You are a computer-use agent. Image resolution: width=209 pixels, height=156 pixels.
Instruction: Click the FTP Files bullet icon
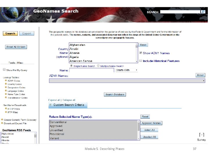point(6,112)
